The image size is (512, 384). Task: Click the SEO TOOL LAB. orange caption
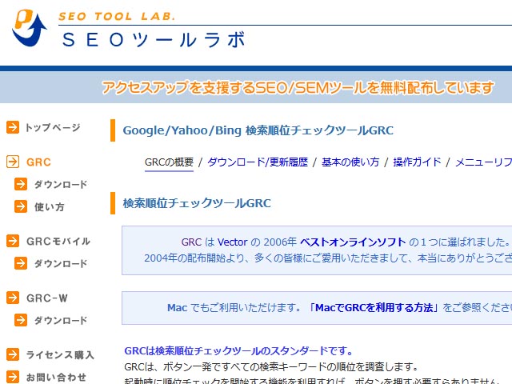[117, 16]
